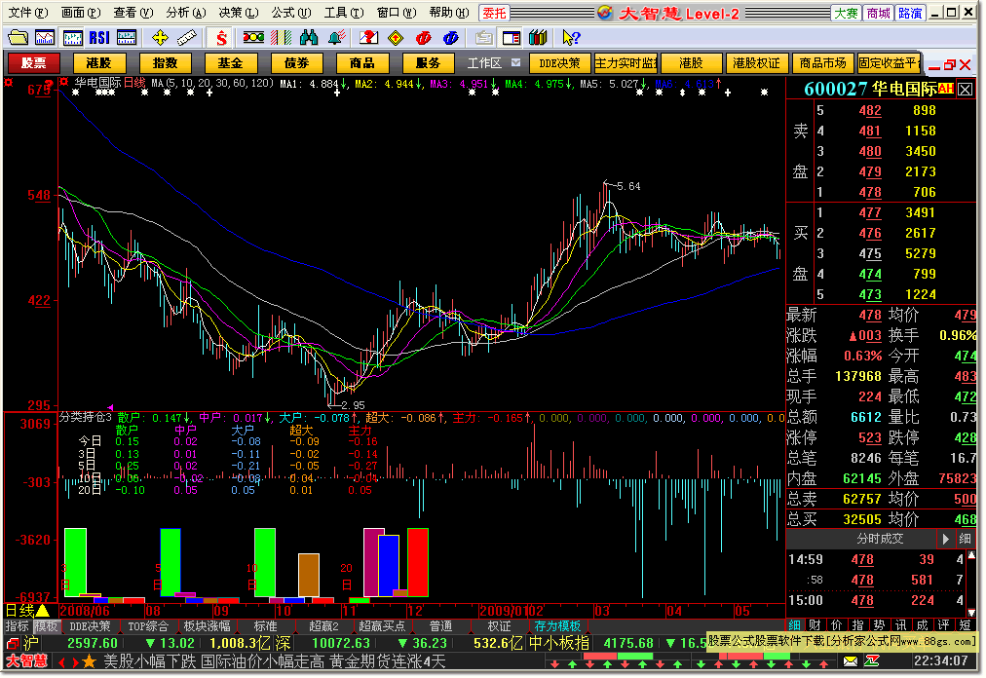Open the 帮助 menu
The height and width of the screenshot is (678, 986).
coord(449,13)
